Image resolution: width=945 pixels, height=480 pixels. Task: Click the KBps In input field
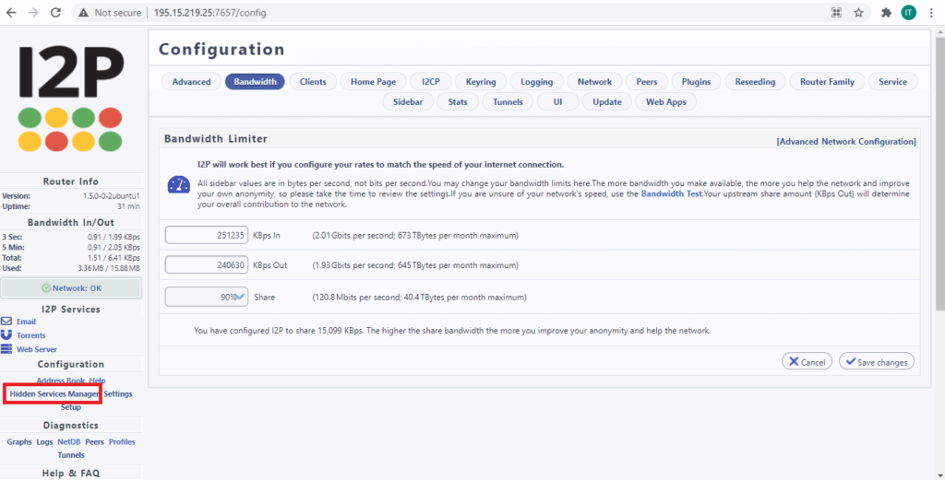point(206,235)
